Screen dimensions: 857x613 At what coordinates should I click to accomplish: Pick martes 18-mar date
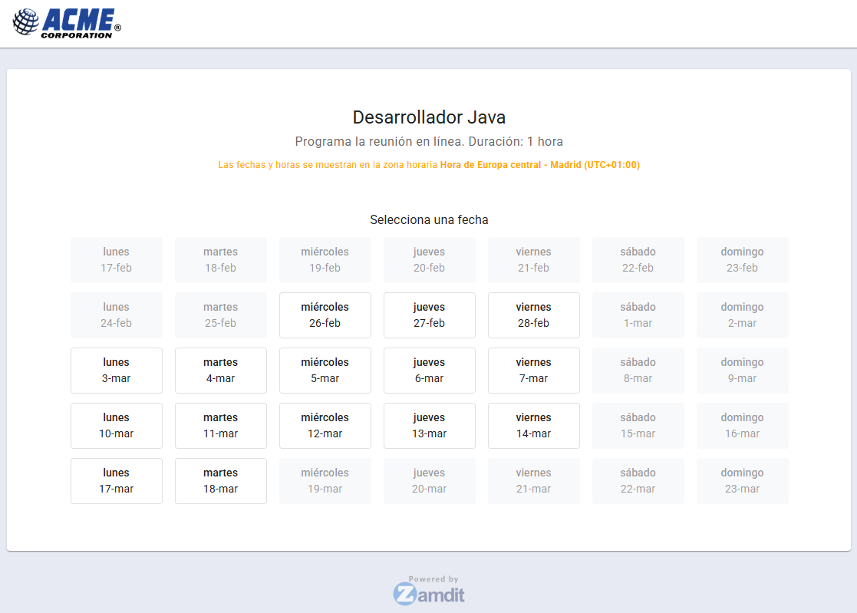tap(220, 481)
